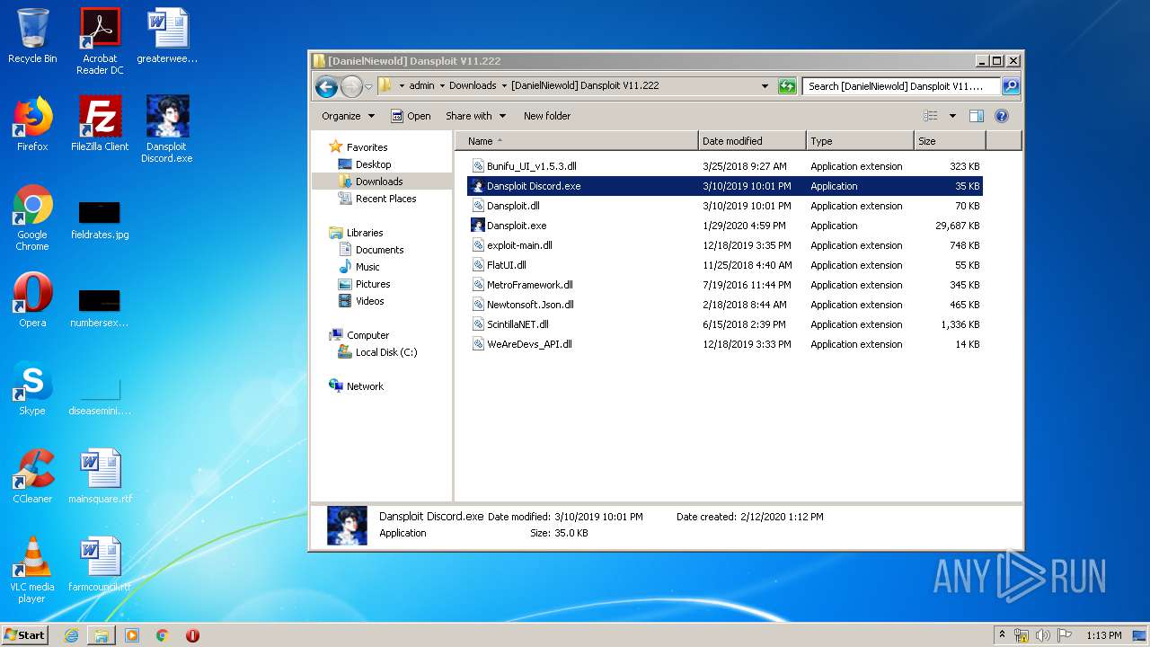Expand the Share with dropdown
Screen dimensions: 1150x647
tap(475, 116)
